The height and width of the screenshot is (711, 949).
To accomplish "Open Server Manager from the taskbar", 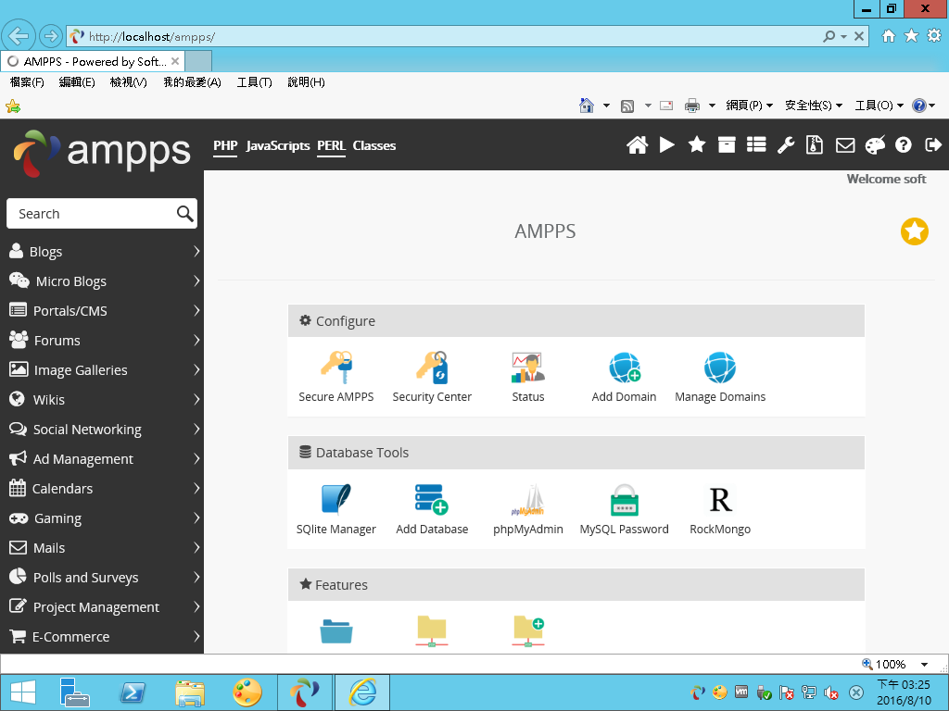I will tap(75, 692).
